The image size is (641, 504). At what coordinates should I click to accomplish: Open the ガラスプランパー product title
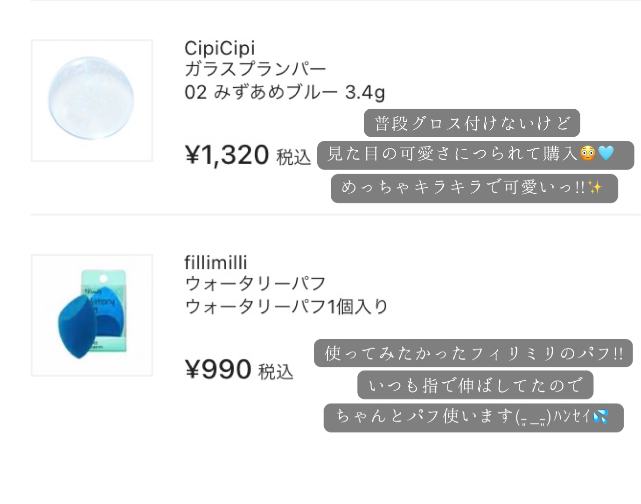(x=255, y=70)
